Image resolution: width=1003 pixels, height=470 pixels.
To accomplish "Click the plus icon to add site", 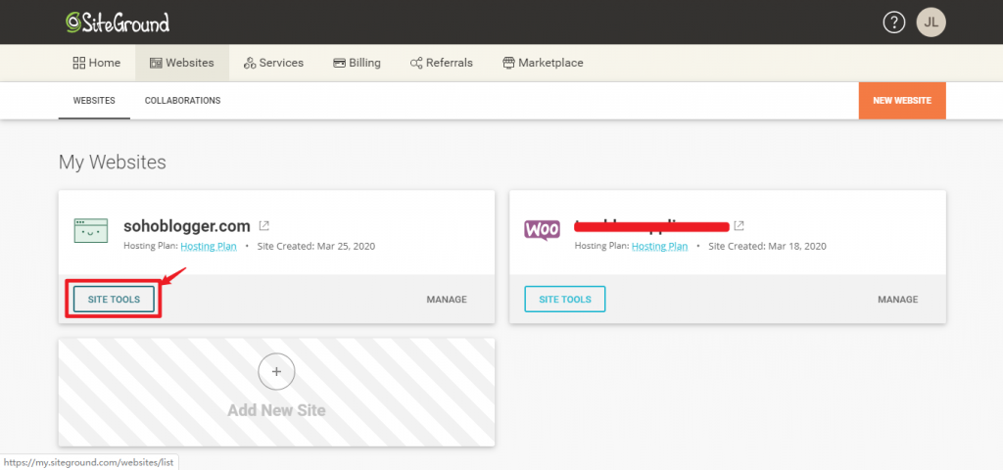I will pos(276,372).
